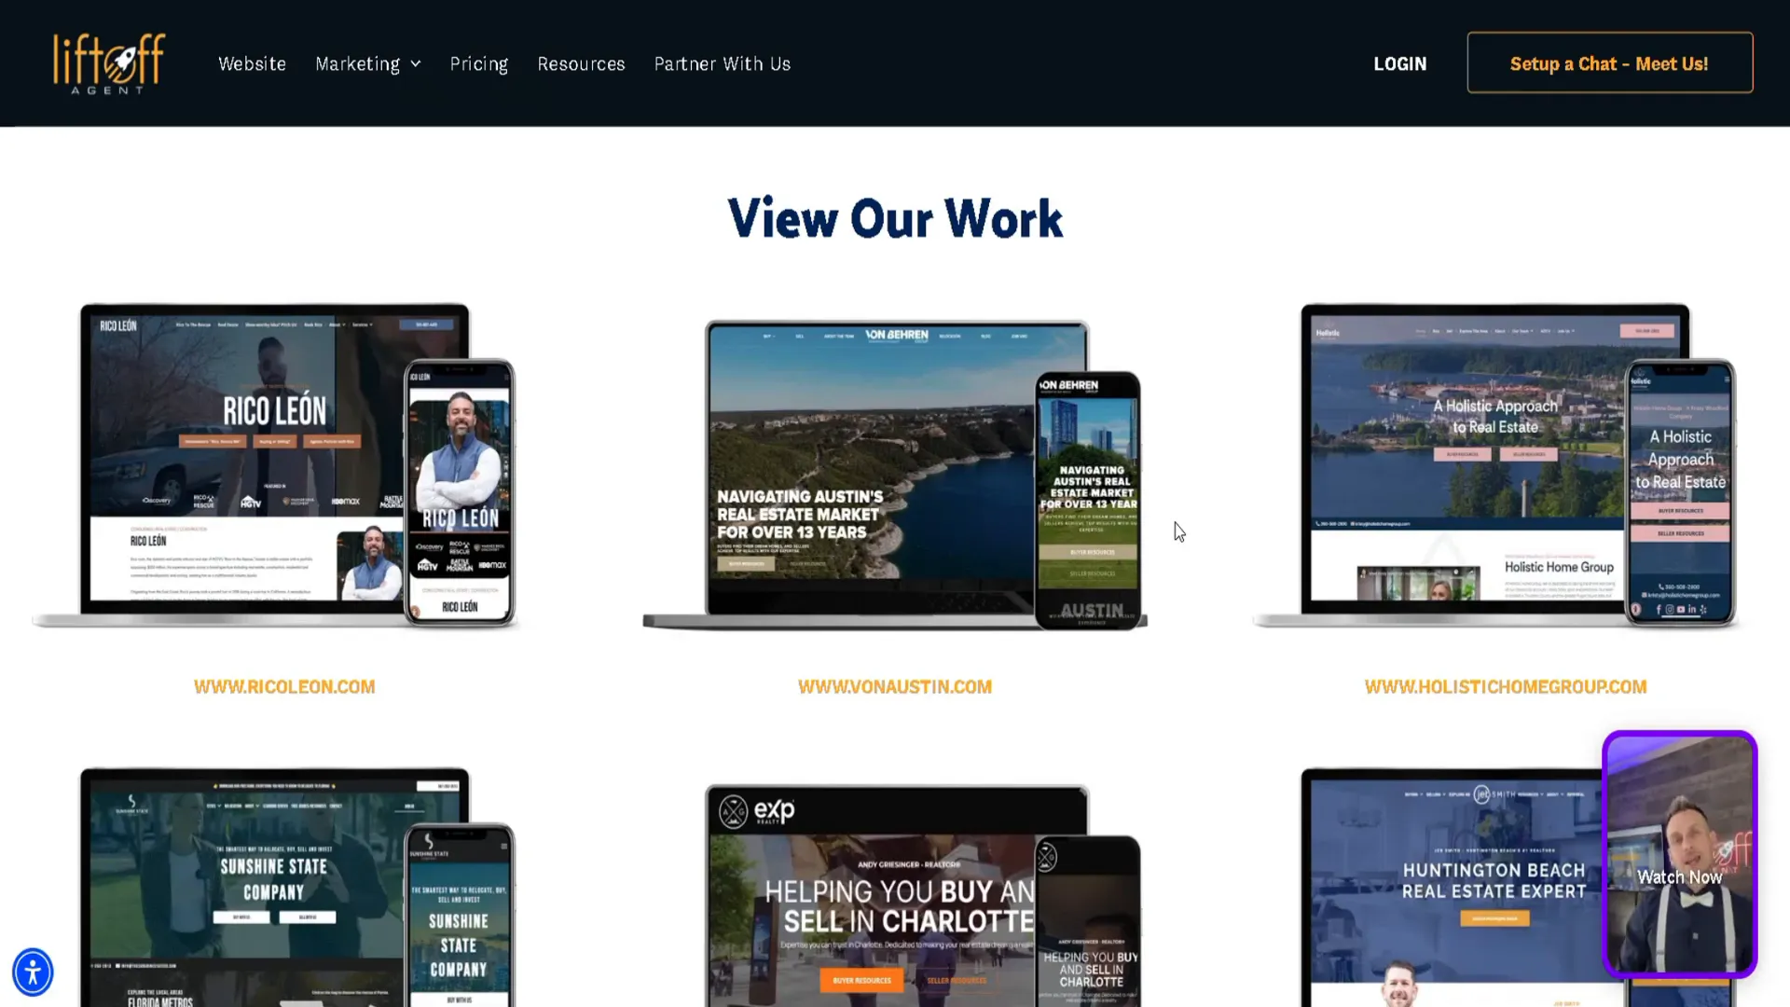Click WWW.RICOLEON.COM link
Screen dimensions: 1790x1007
point(284,686)
